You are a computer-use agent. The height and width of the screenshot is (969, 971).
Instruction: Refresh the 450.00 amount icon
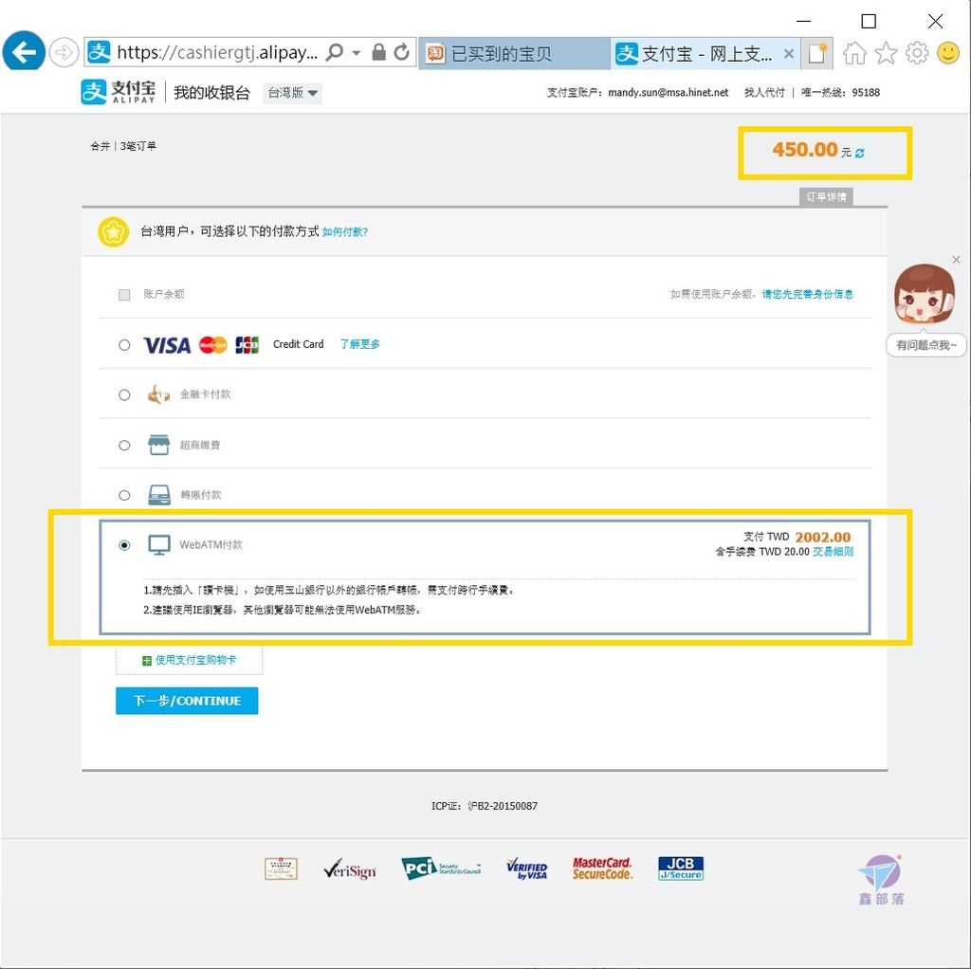[x=859, y=153]
